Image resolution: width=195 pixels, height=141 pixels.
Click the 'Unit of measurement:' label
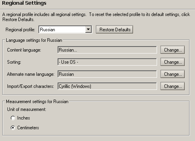(27, 109)
